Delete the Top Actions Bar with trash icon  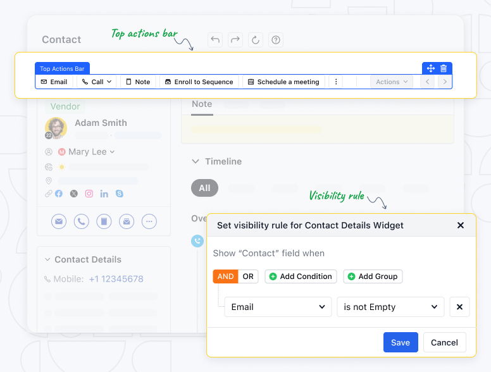point(444,68)
